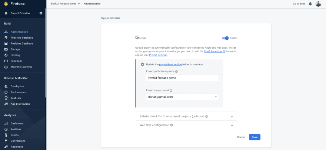Click the Realtime clock icon under Analytics

tap(6, 129)
